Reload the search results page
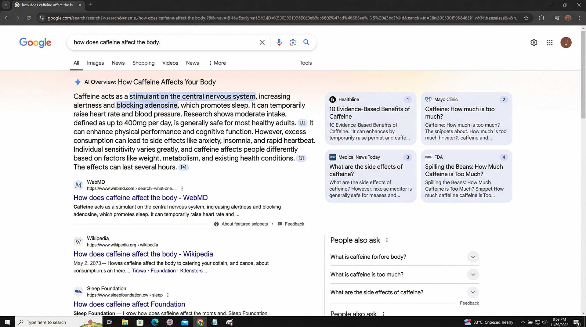This screenshot has width=586, height=327. [x=29, y=18]
